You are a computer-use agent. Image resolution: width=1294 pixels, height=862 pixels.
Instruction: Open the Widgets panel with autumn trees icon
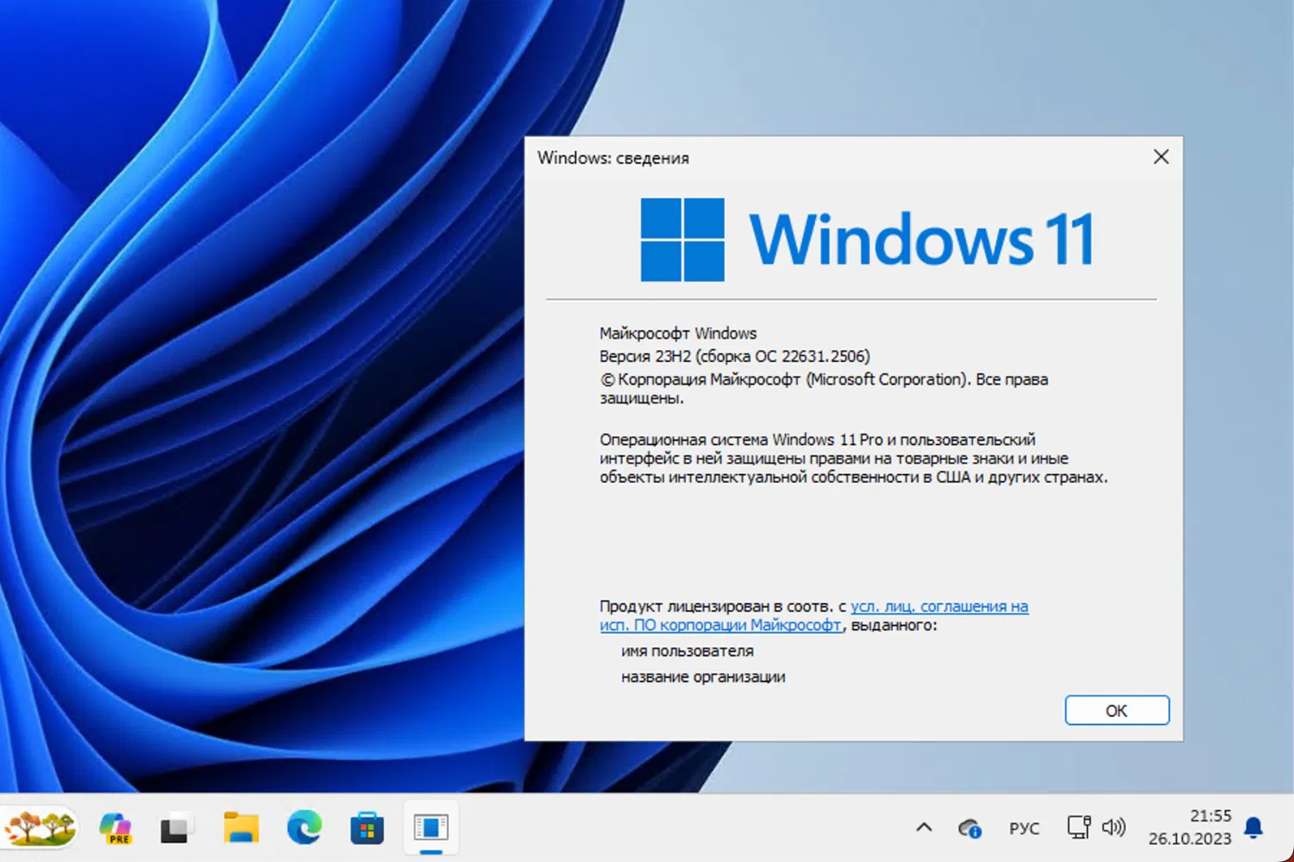pyautogui.click(x=40, y=828)
